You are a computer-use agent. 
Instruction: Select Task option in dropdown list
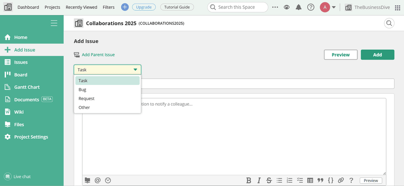tap(107, 81)
